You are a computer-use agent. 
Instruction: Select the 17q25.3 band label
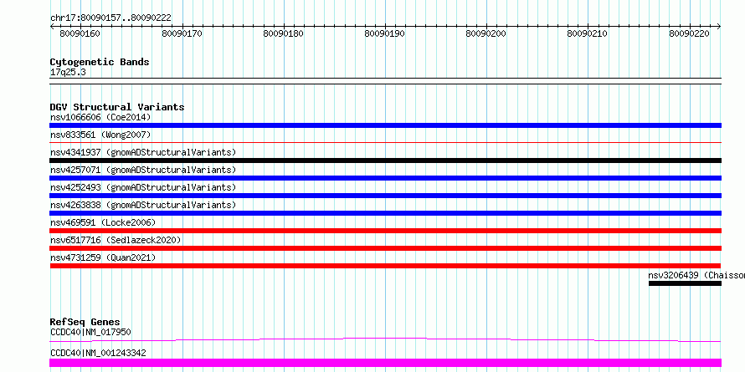click(x=68, y=73)
